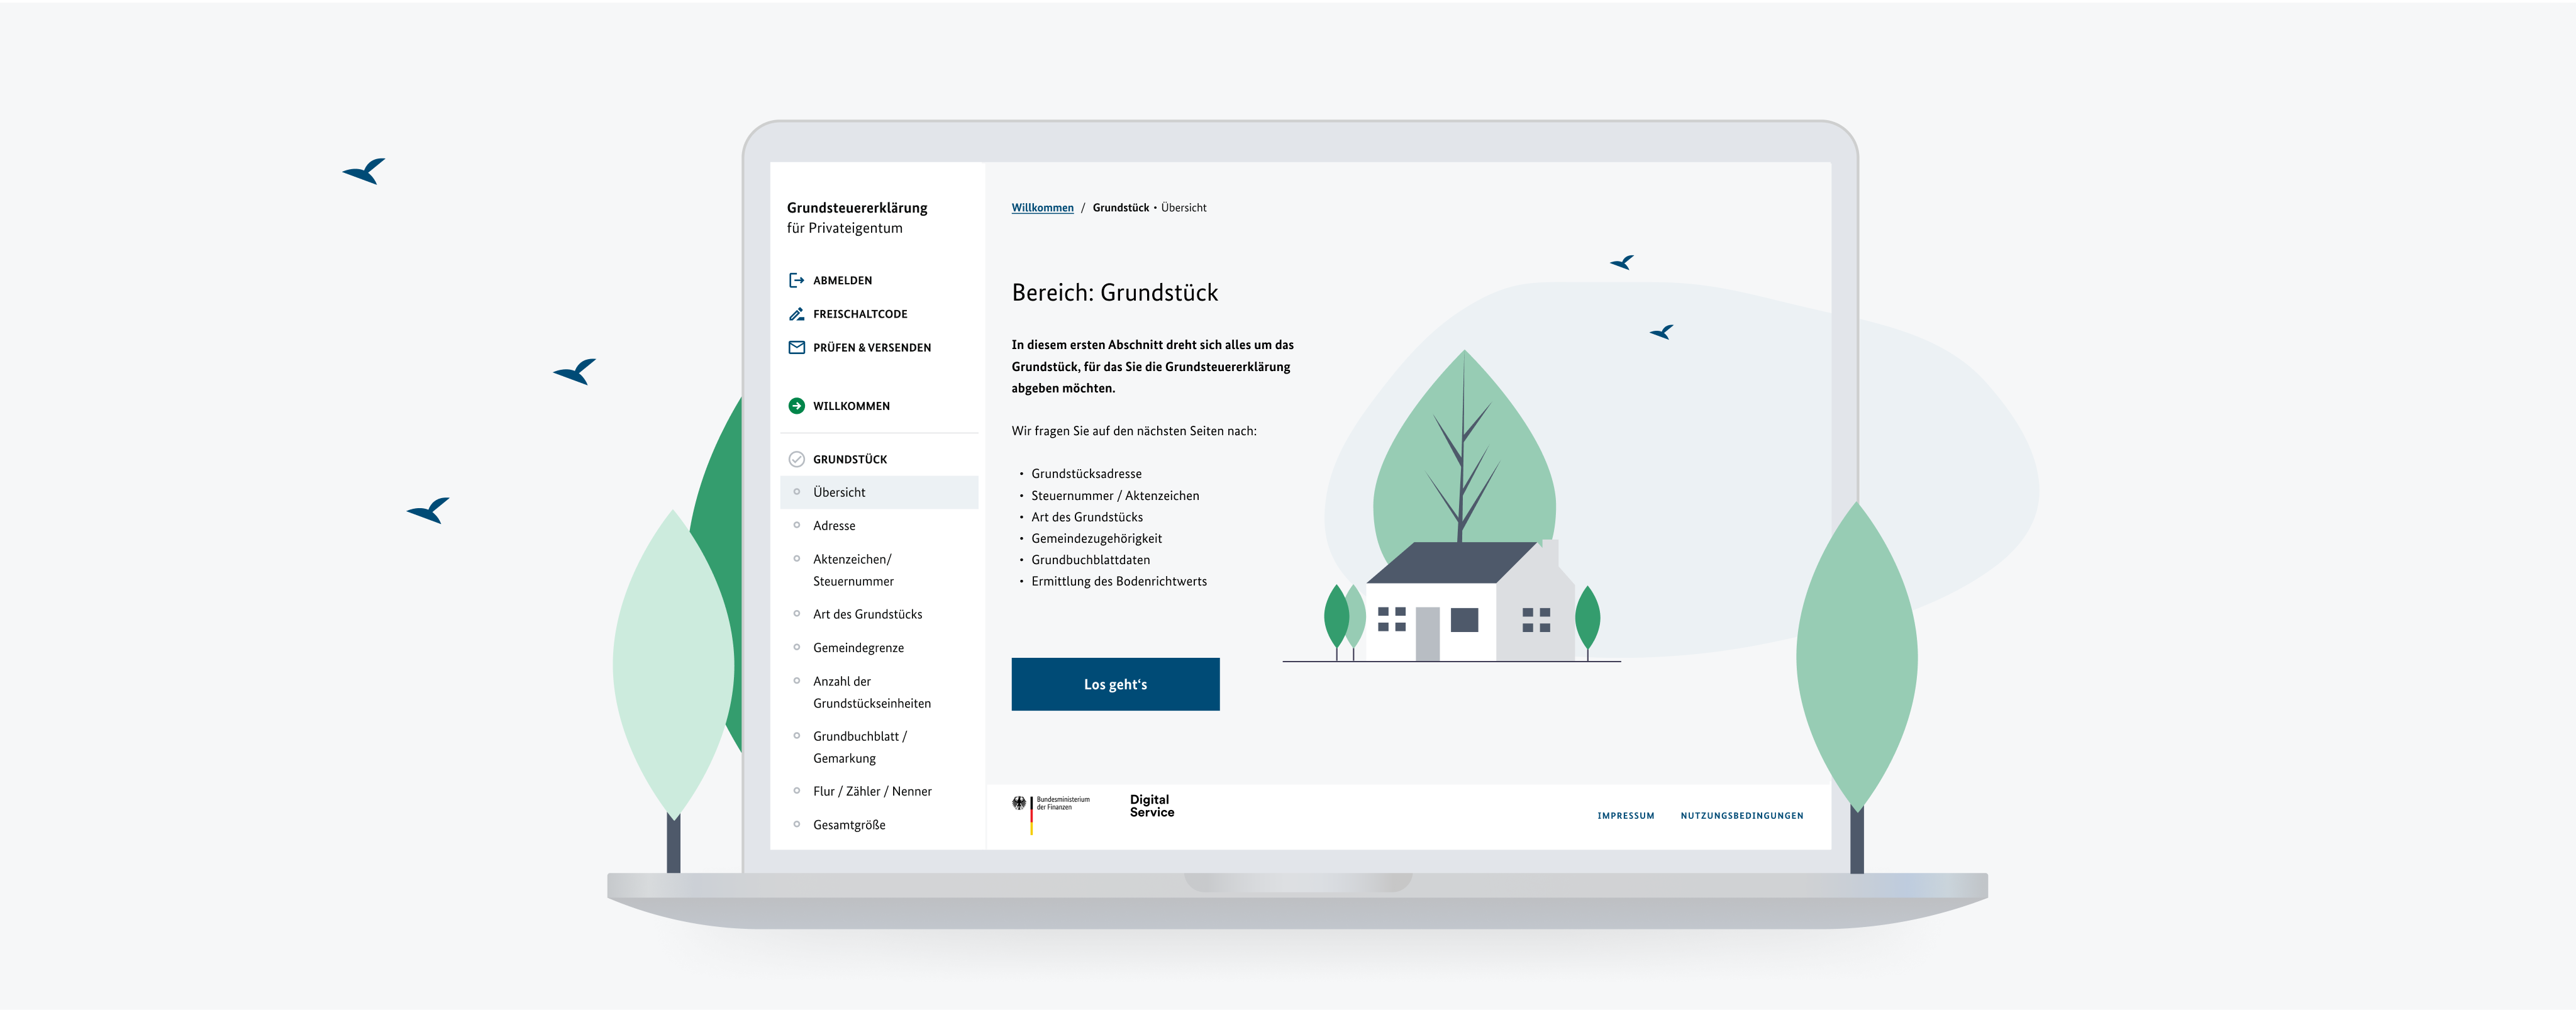Select the radio bullet next to Adresse

[x=796, y=525]
